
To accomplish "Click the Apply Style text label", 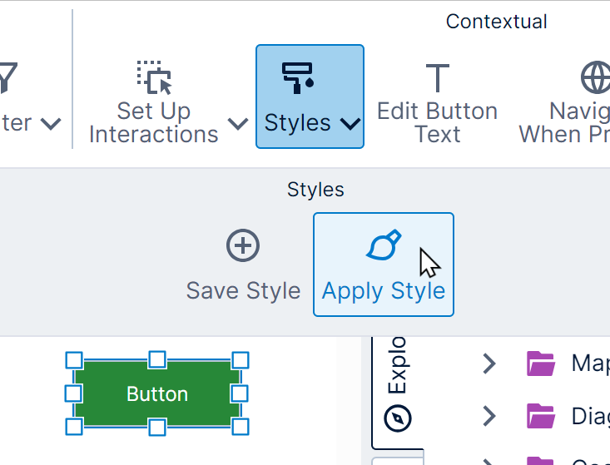I will (x=384, y=290).
